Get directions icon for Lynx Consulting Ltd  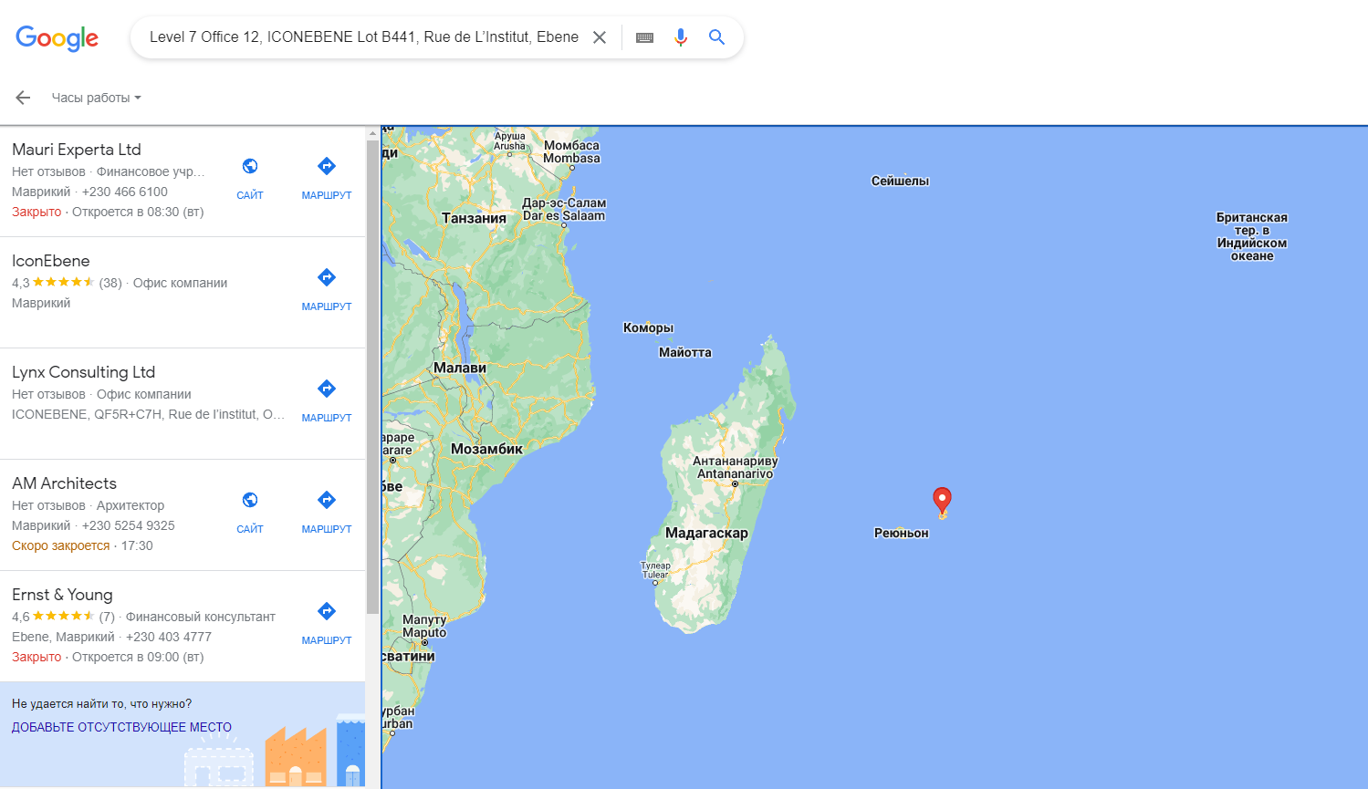(x=327, y=389)
